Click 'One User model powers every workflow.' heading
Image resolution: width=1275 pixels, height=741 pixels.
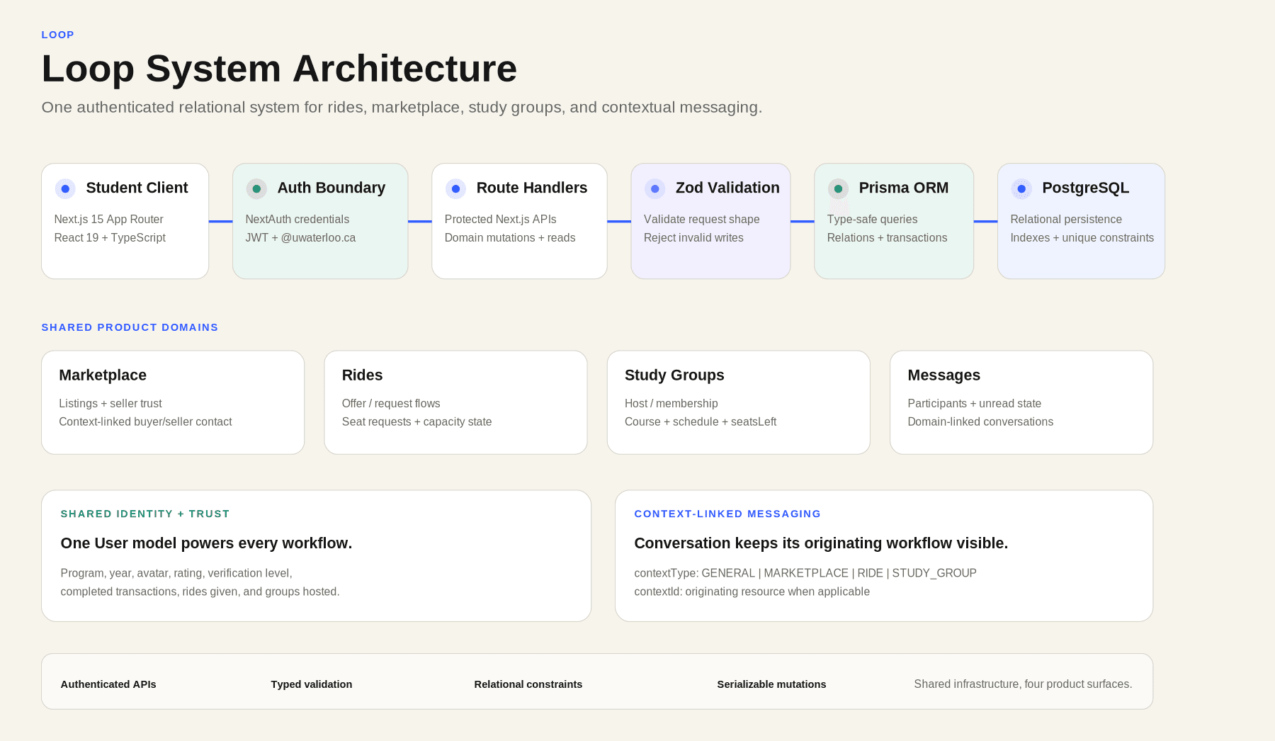(206, 543)
